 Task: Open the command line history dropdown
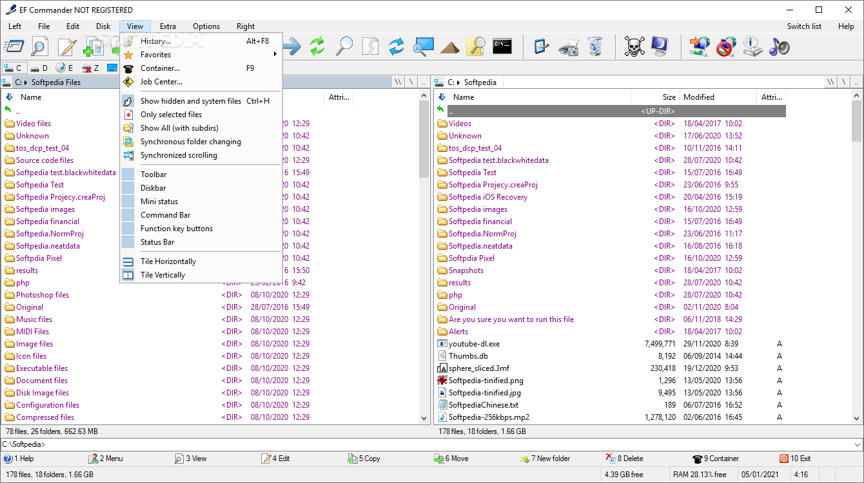coord(857,444)
